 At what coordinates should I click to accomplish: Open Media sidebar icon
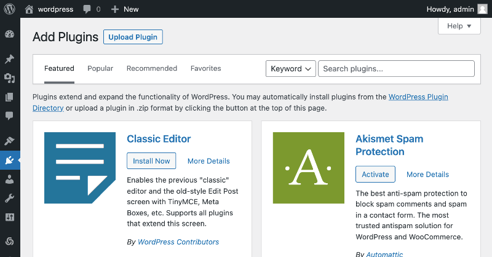coord(10,78)
